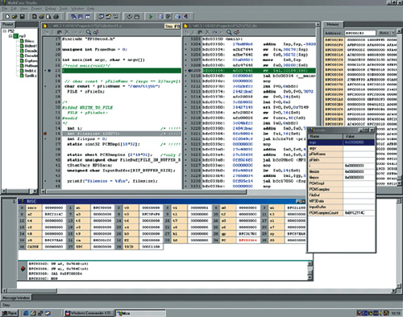Open the dropdown beside memory Goto button

coord(393,33)
